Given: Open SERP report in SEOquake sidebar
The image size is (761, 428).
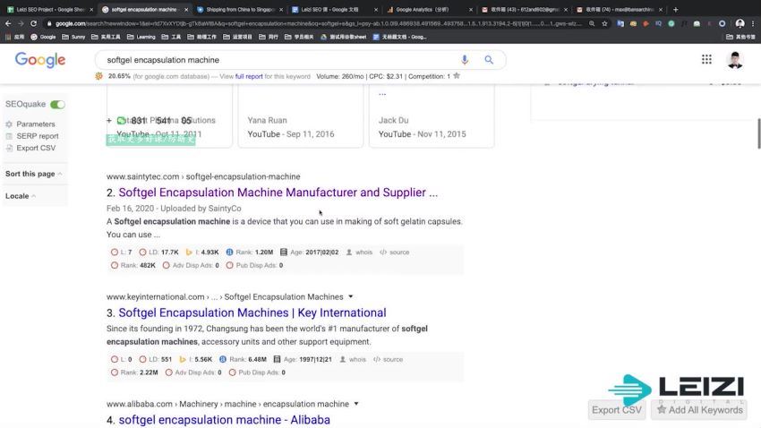Looking at the screenshot, I should click(38, 136).
